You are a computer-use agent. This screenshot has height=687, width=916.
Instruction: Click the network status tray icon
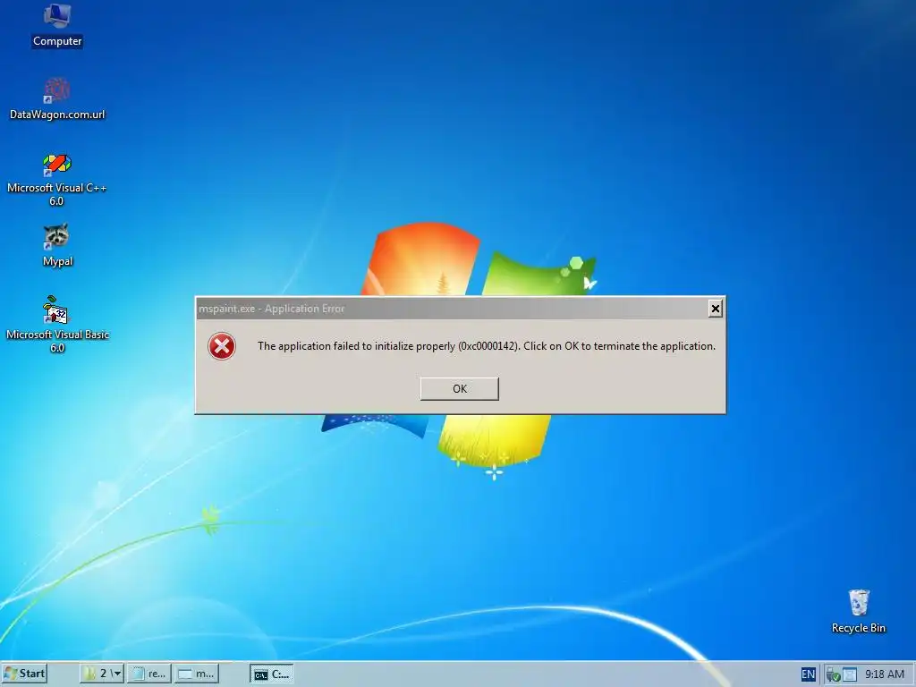pyautogui.click(x=833, y=674)
